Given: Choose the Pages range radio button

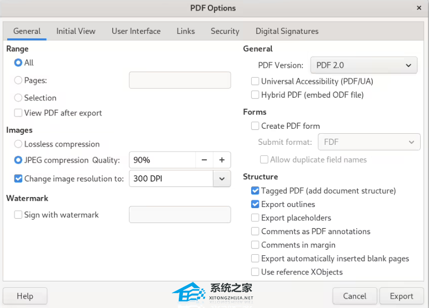Looking at the screenshot, I should pyautogui.click(x=18, y=80).
